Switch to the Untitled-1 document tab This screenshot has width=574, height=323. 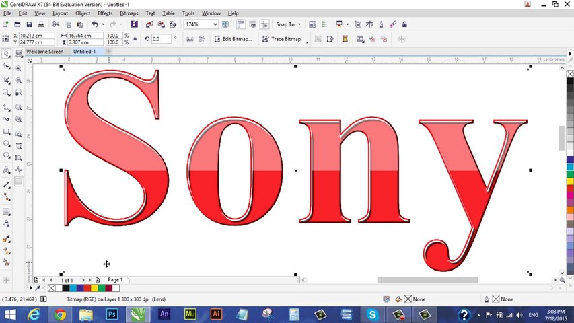(x=84, y=52)
